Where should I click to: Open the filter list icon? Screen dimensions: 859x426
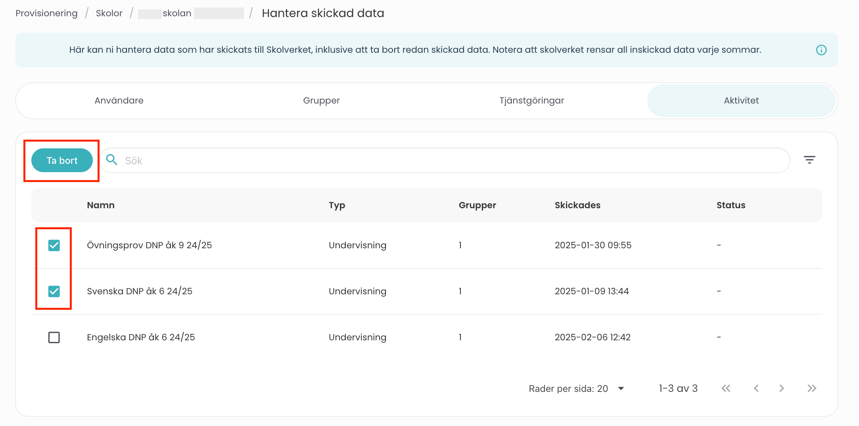click(x=809, y=160)
